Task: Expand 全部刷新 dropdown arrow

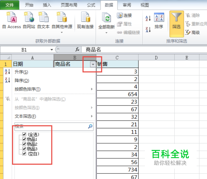Action: (x=106, y=33)
